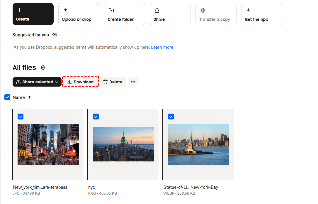This screenshot has width=318, height=204.
Task: Expand the Share selected dropdown
Action: coord(37,82)
